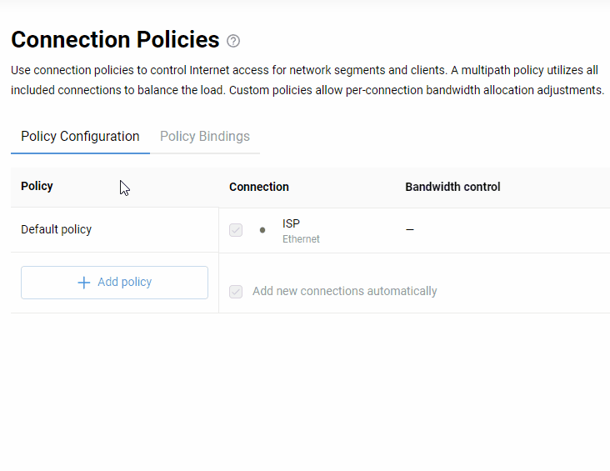The image size is (610, 471).
Task: Click the ISP connection status dot
Action: point(262,230)
